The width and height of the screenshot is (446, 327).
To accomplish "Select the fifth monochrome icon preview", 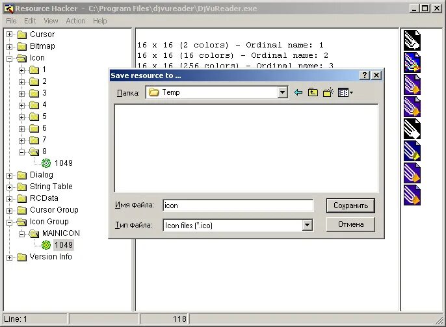I will click(412, 129).
